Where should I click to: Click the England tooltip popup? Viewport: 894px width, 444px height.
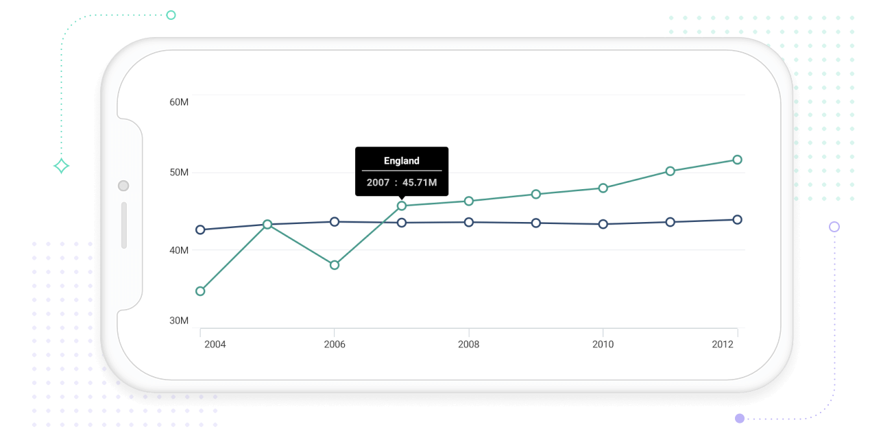click(x=402, y=171)
